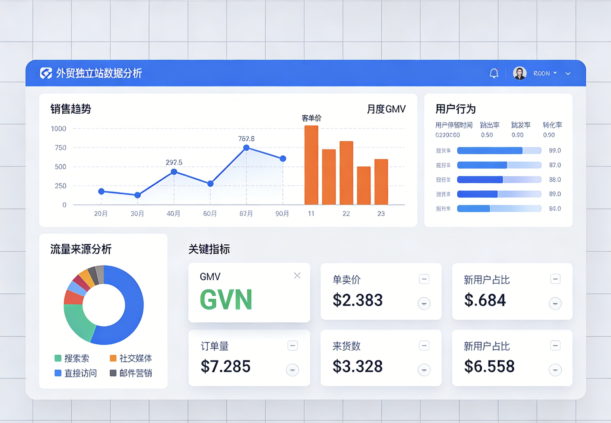This screenshot has width=611, height=423.
Task: Click the 外贸独立站数据分析 header title
Action: (99, 73)
